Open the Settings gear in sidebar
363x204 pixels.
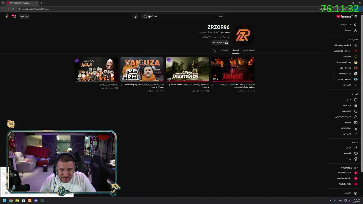pos(356,193)
